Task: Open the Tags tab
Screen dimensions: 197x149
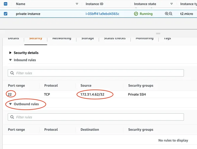Action: click(167, 38)
